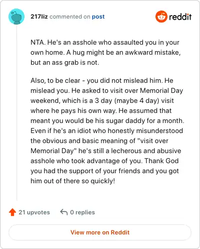Image resolution: width=200 pixels, height=249 pixels.
Task: Click the line "weekend, which is a 3 day"
Action: tap(102, 100)
